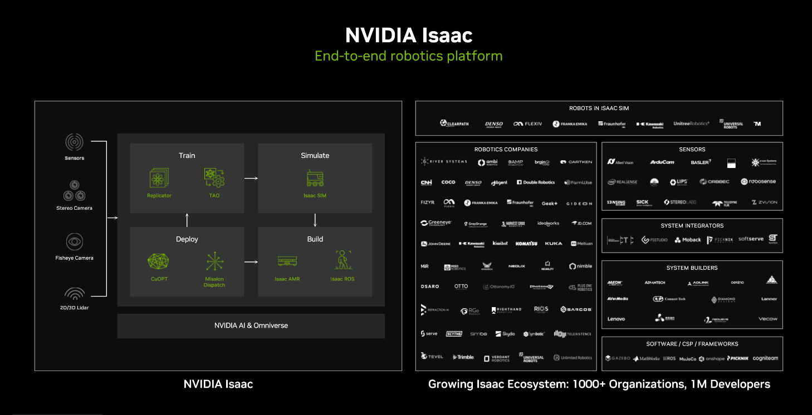Click the OSARO logo text

tap(430, 286)
